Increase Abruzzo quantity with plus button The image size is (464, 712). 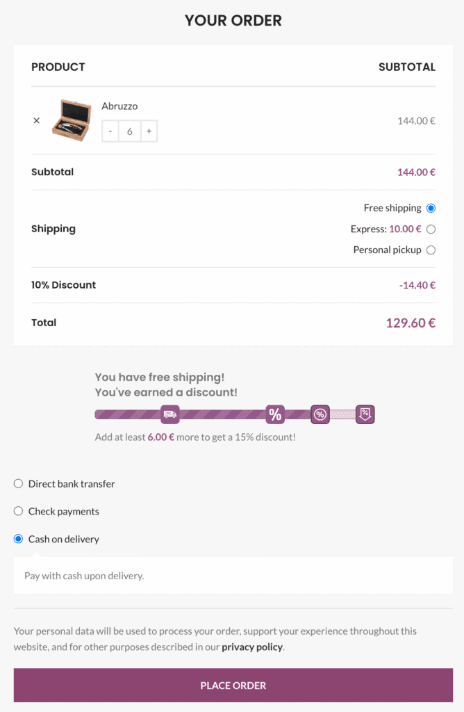click(149, 131)
